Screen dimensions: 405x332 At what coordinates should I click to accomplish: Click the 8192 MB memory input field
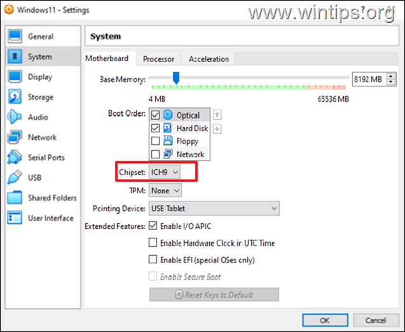click(369, 80)
